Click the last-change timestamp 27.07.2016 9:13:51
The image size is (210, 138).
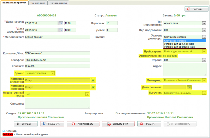tap(160, 114)
